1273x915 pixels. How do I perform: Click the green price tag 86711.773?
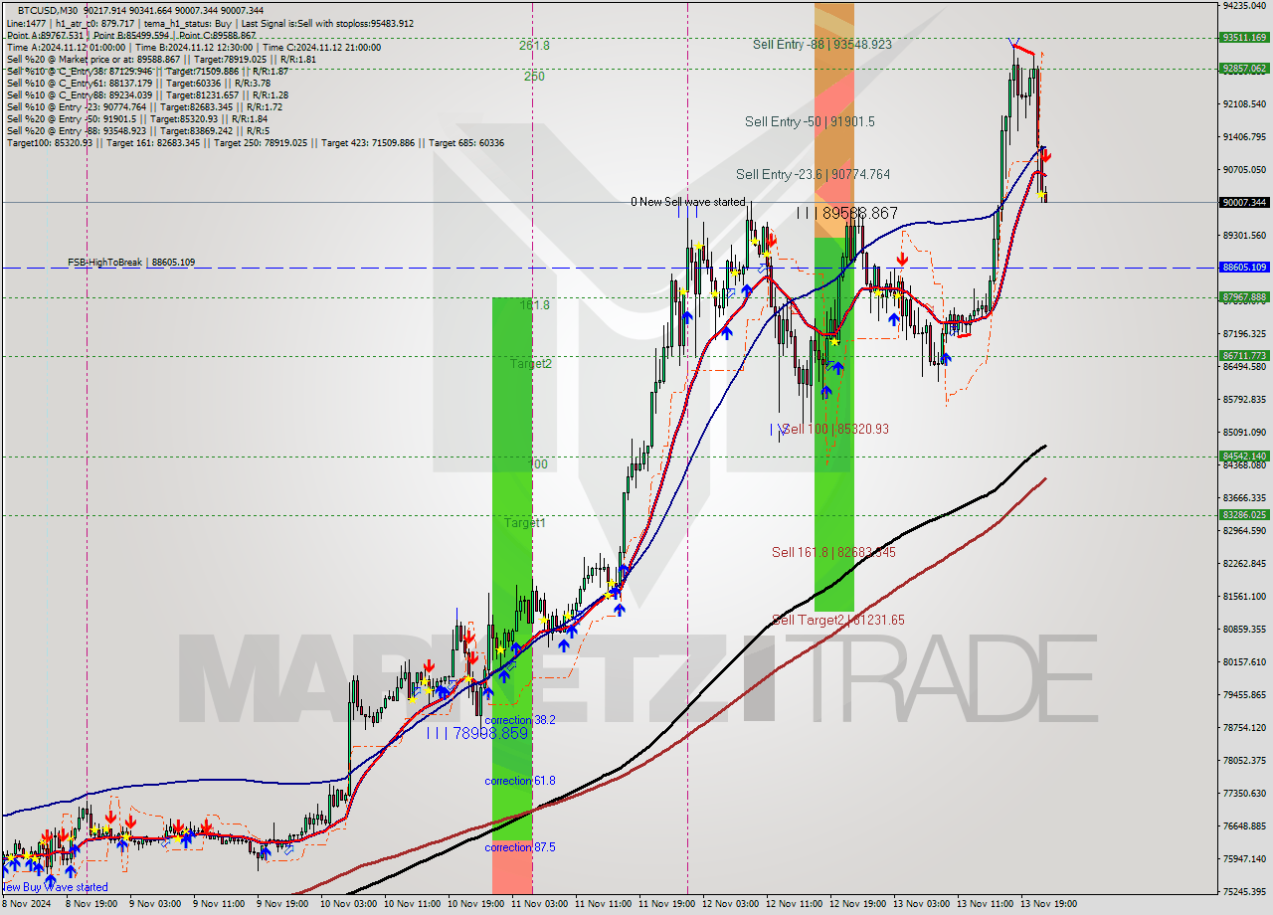pyautogui.click(x=1243, y=355)
